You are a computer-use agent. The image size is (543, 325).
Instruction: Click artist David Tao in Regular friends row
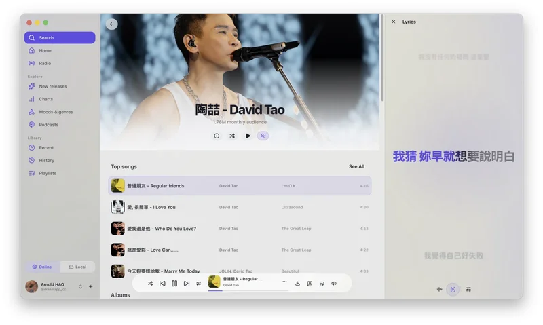point(229,186)
